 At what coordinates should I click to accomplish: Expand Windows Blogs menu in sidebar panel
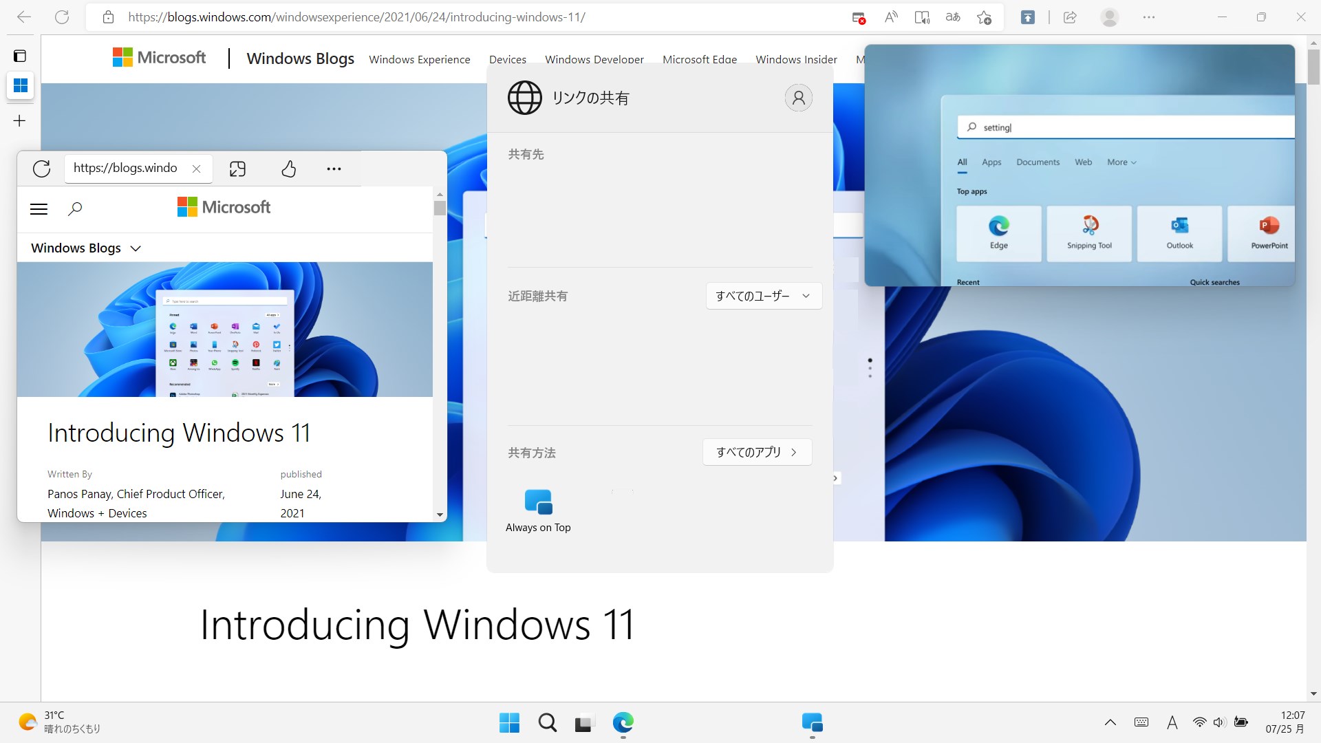pyautogui.click(x=86, y=248)
